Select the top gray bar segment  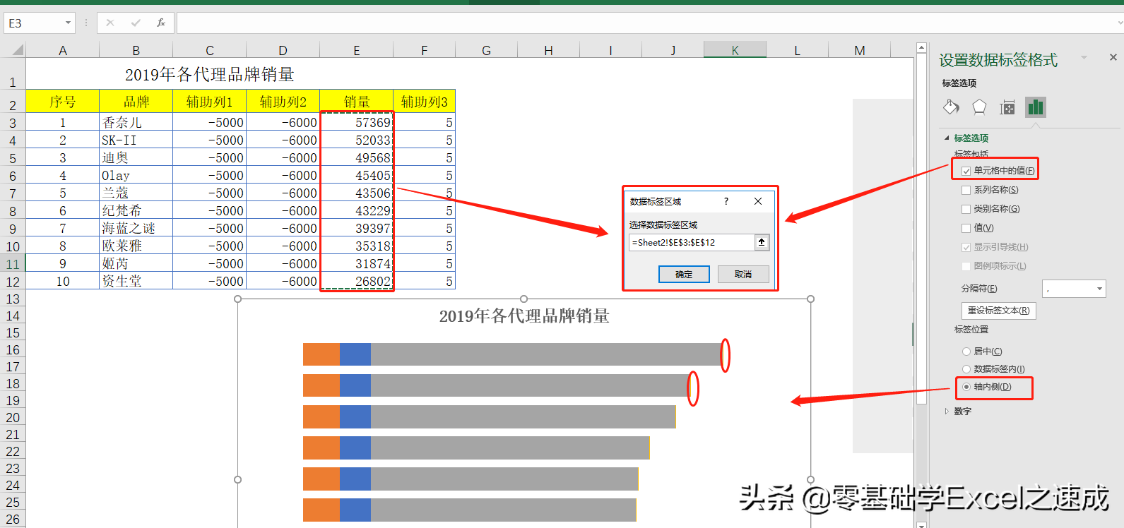pyautogui.click(x=546, y=354)
